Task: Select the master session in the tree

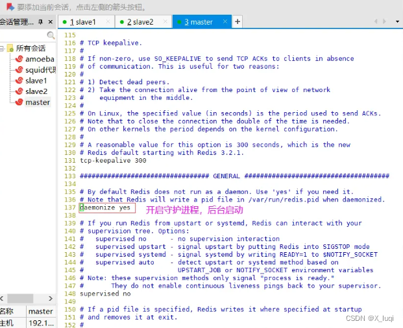Action: 38,102
